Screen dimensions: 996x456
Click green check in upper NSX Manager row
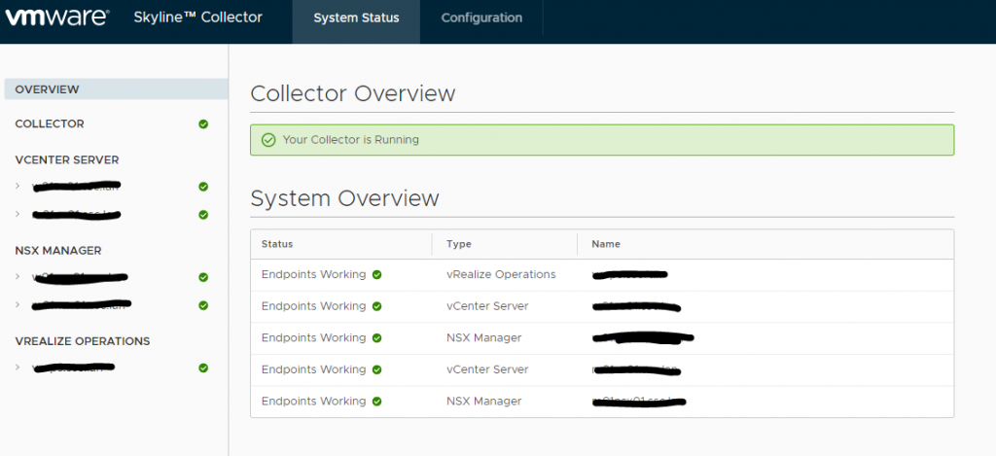pos(376,338)
